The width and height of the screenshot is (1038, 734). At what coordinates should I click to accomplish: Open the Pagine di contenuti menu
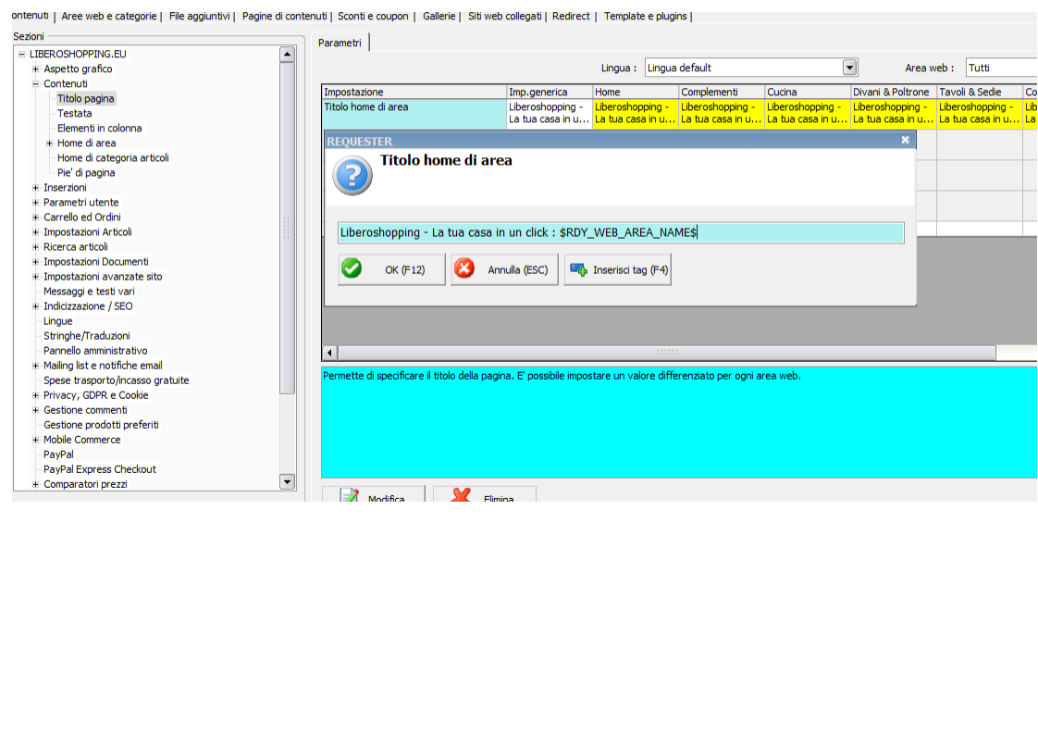coord(285,16)
